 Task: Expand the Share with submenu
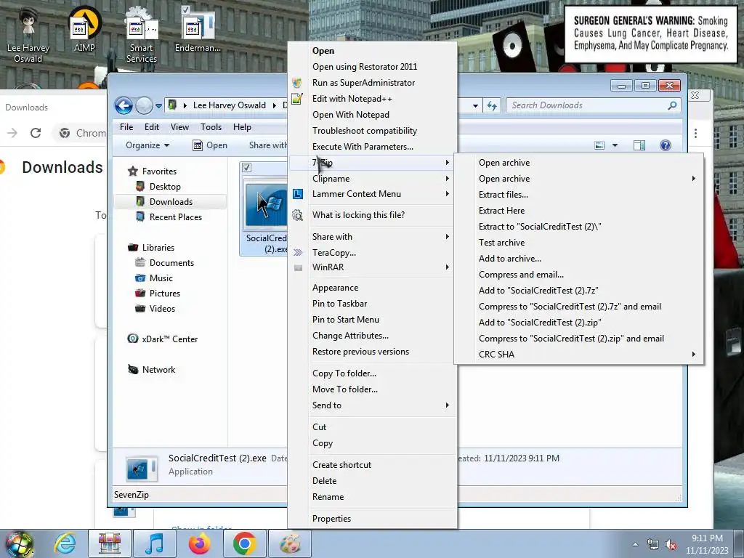[447, 236]
